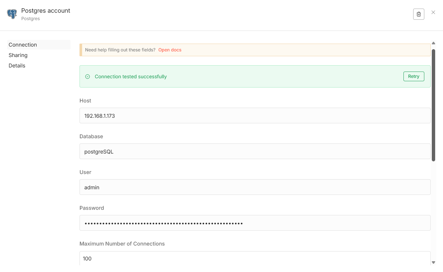Edit the Maximum Number of Connections field
This screenshot has height=272, width=443.
[255, 259]
